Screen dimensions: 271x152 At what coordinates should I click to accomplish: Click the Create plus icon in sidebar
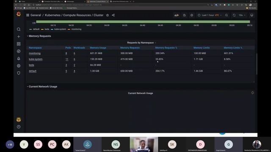pos(19,37)
